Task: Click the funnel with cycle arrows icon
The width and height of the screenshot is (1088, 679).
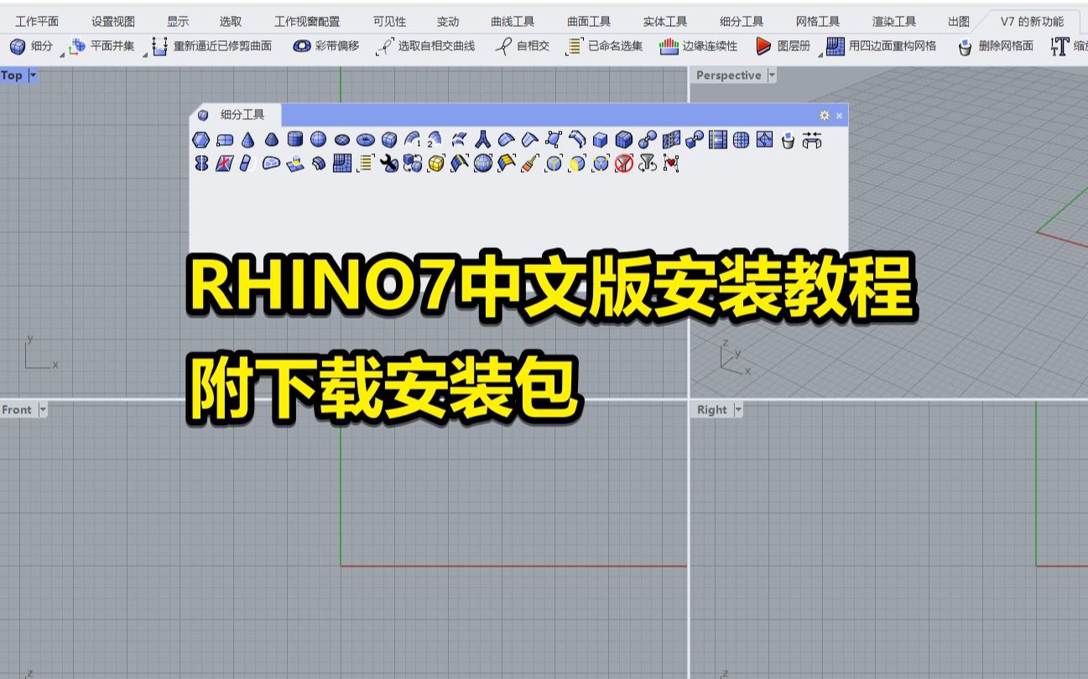Action: pos(647,163)
